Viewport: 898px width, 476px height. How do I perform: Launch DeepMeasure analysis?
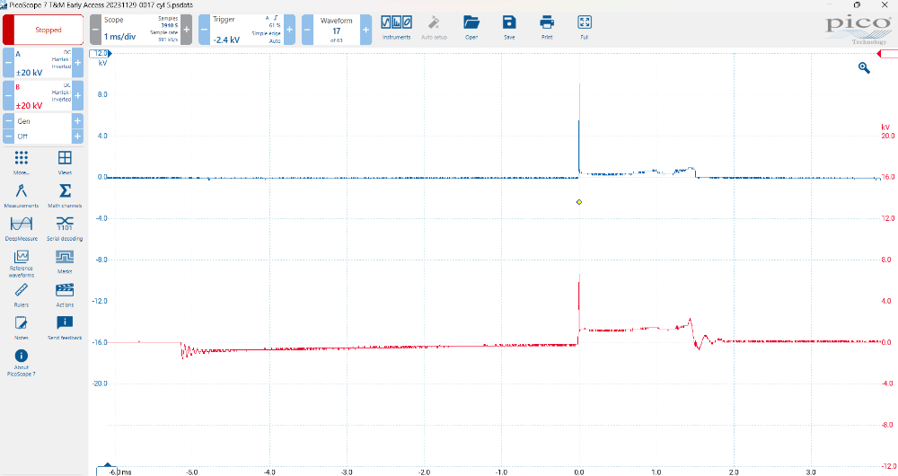click(22, 227)
